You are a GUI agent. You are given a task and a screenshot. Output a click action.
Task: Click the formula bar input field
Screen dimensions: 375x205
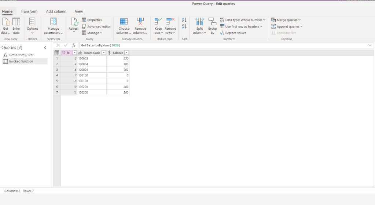[220, 45]
